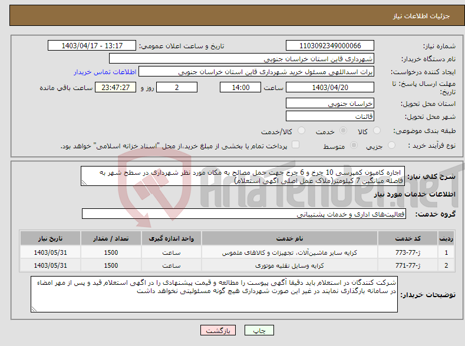The width and height of the screenshot is (465, 346).
Task: Click the deadline time field 14:00
Action: [x=240, y=87]
